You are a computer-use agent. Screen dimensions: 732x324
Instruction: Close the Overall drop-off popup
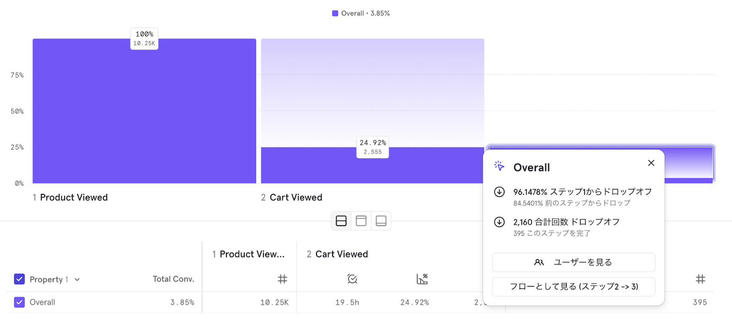coord(651,163)
